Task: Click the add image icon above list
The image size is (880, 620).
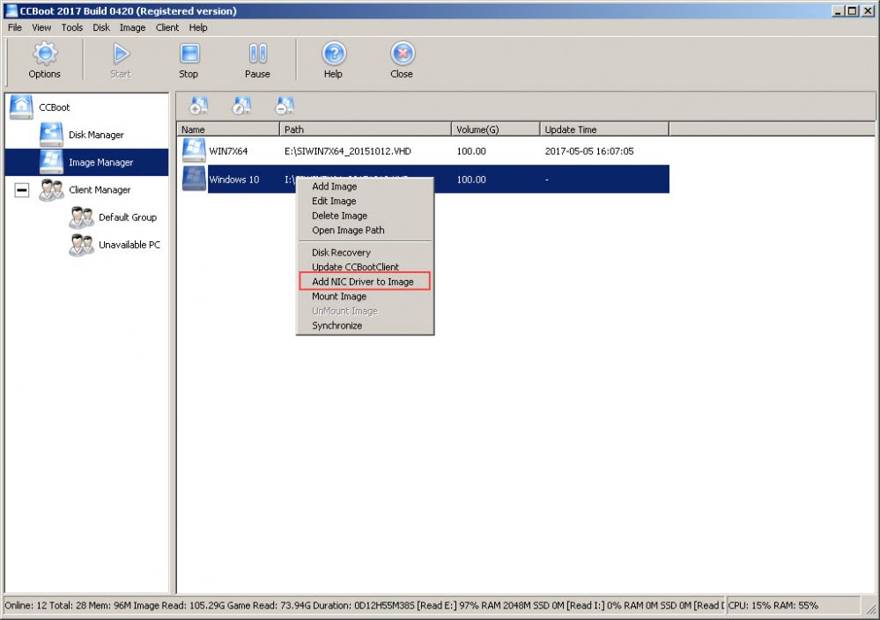Action: point(199,106)
